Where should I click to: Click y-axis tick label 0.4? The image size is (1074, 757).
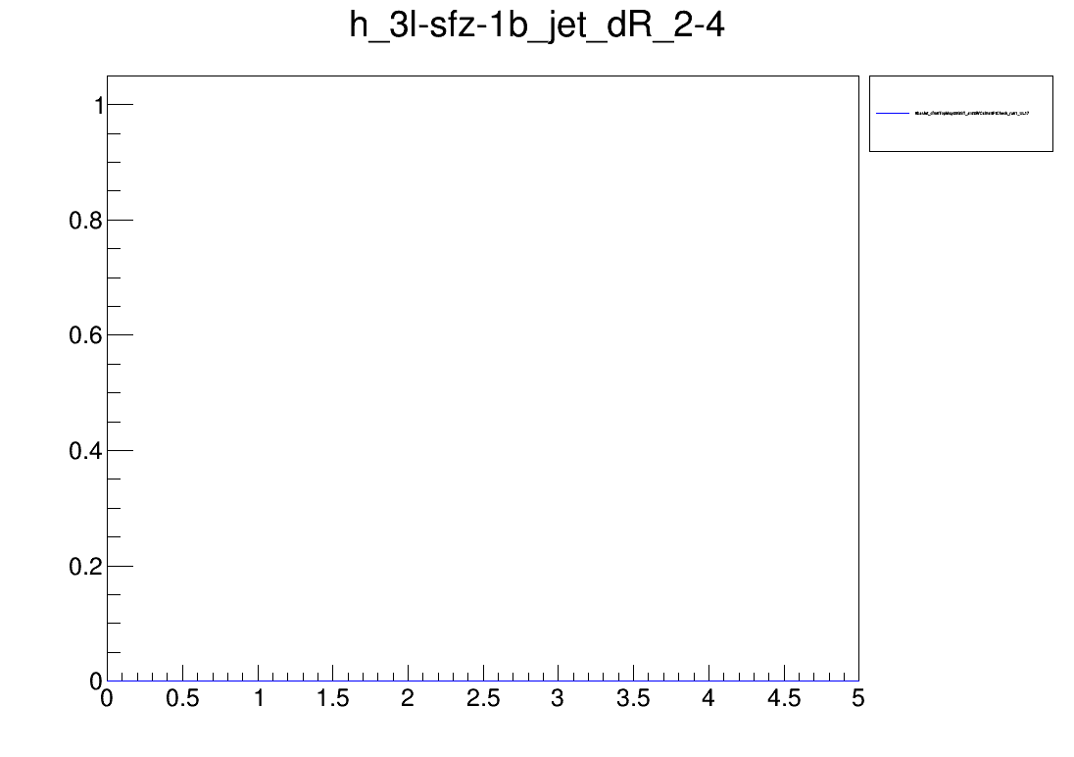[x=85, y=451]
